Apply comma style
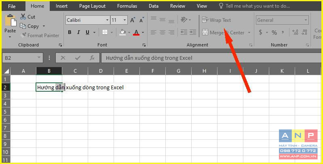 pos(283,32)
